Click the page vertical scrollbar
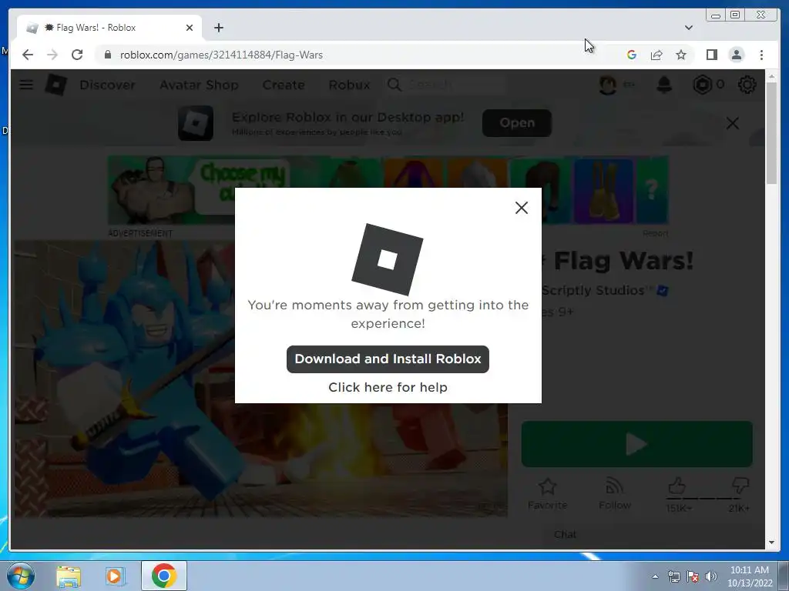 771,133
